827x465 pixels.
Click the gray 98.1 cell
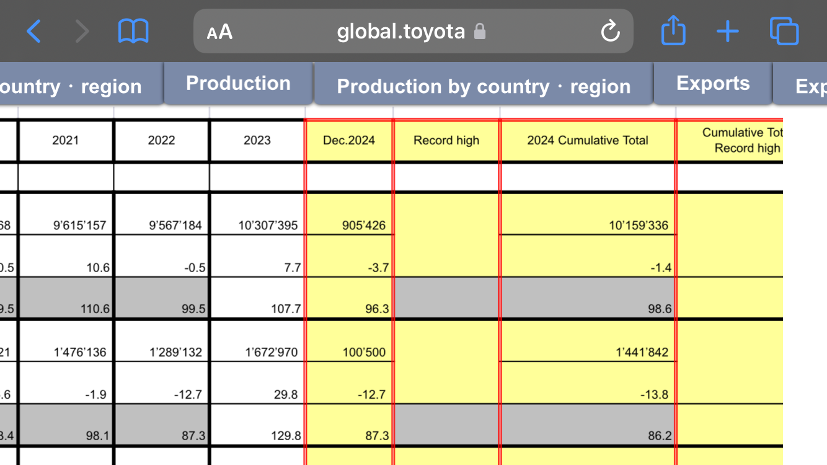click(x=65, y=425)
